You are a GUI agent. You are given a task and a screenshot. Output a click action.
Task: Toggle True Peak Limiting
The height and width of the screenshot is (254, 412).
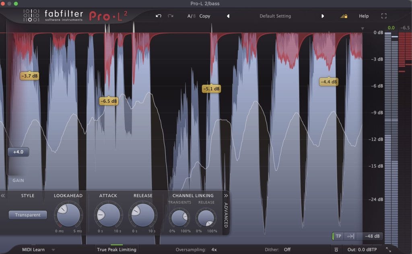(x=117, y=250)
